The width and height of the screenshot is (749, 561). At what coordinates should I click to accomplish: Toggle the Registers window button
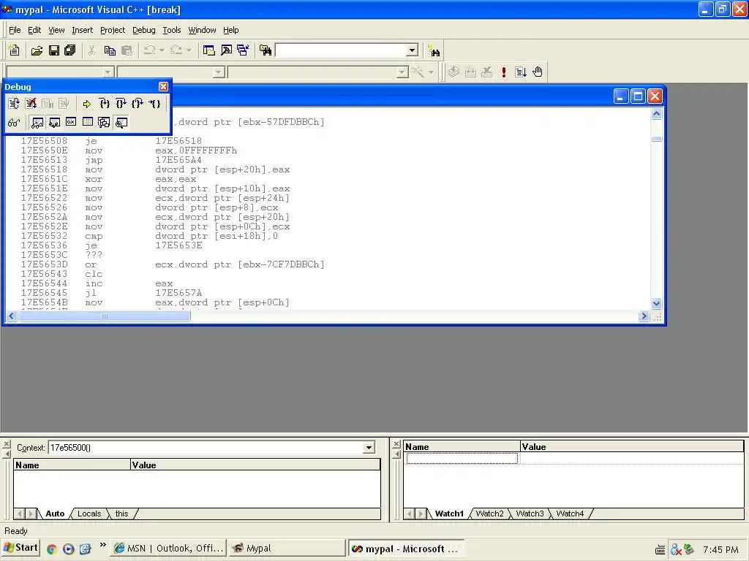click(x=71, y=123)
